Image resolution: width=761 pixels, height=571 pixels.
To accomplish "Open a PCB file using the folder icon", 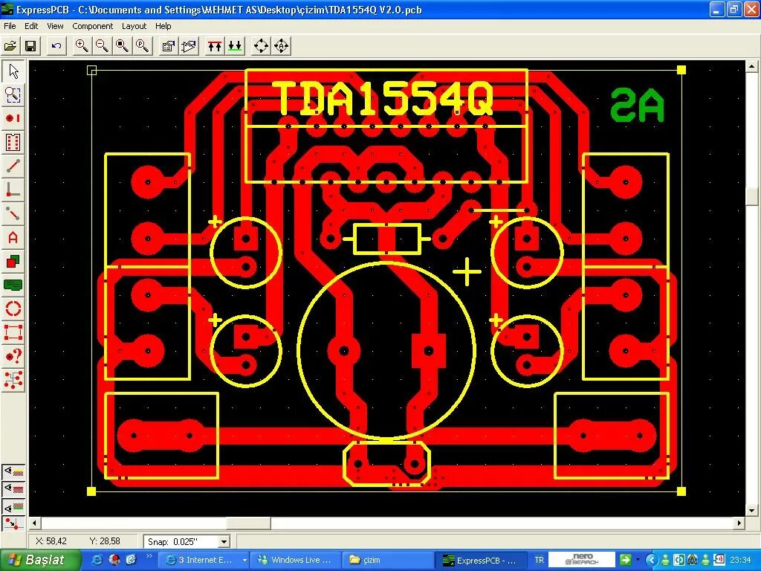I will (x=10, y=46).
